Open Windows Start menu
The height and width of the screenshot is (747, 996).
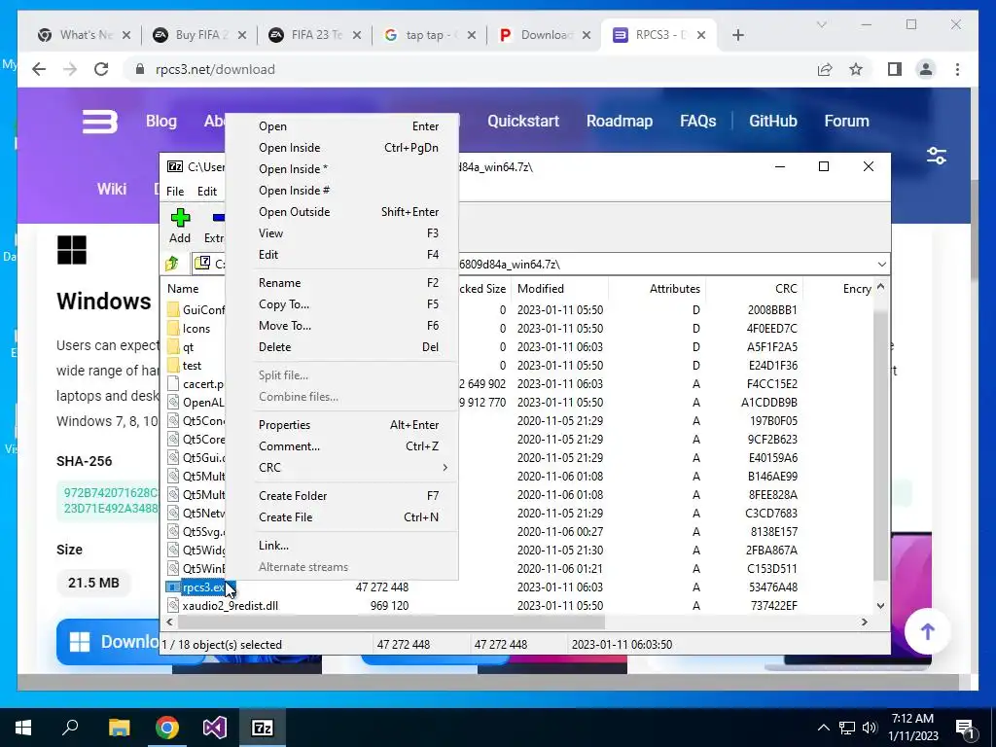point(23,728)
